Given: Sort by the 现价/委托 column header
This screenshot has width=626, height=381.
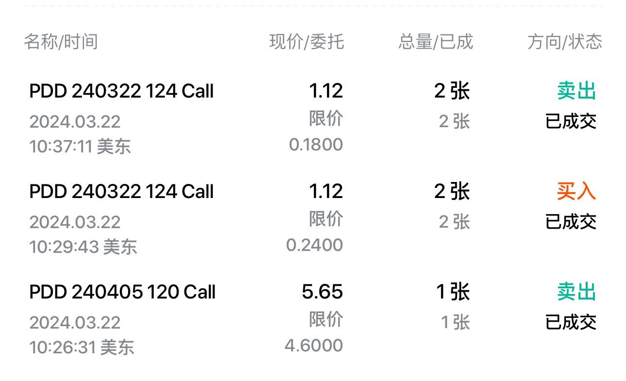Looking at the screenshot, I should click(307, 42).
